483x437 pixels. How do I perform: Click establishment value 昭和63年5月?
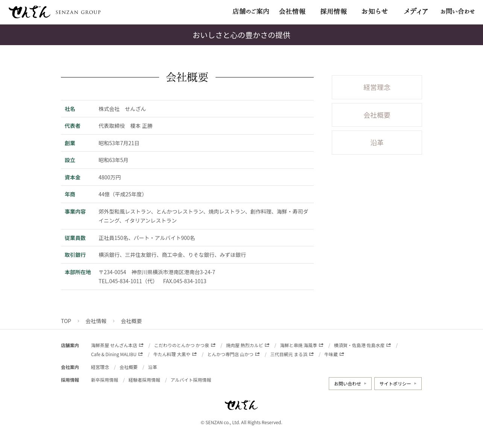click(113, 160)
